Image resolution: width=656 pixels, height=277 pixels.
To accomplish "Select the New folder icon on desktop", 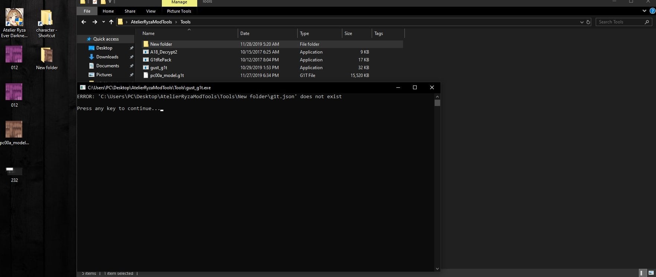I will (47, 58).
